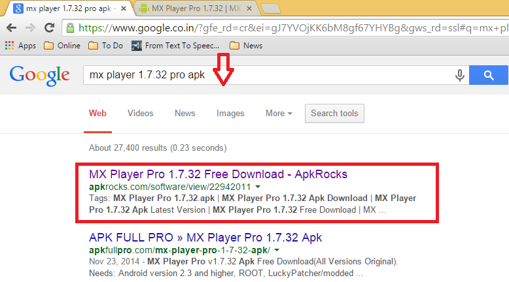Click the Google logo

[40, 76]
